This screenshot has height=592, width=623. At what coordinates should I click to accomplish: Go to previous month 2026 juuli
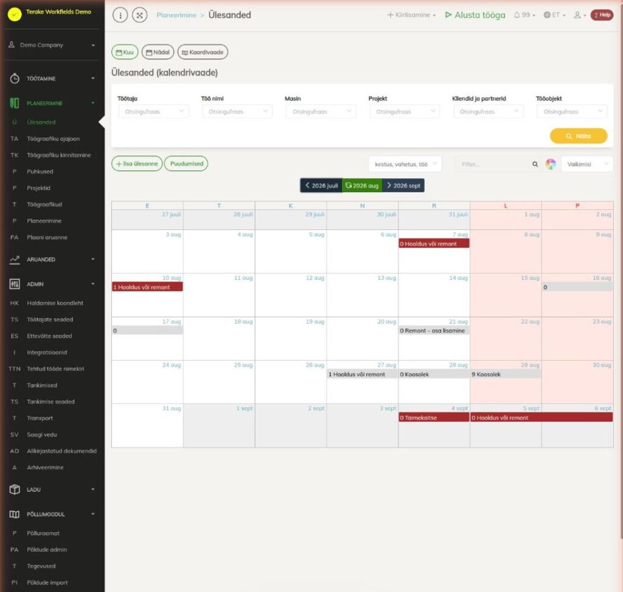pyautogui.click(x=321, y=186)
